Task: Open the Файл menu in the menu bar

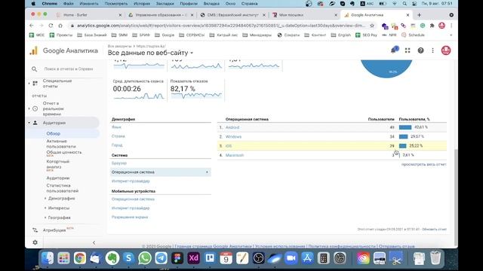Action: point(69,4)
